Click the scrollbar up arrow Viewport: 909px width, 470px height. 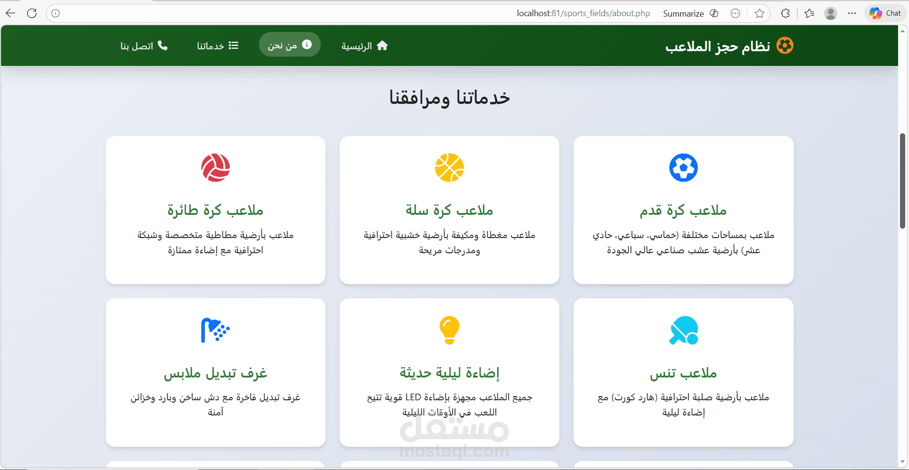pyautogui.click(x=903, y=30)
